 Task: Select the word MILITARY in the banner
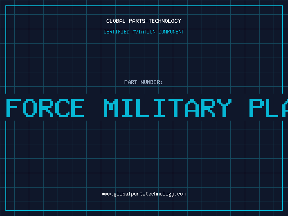(167, 108)
